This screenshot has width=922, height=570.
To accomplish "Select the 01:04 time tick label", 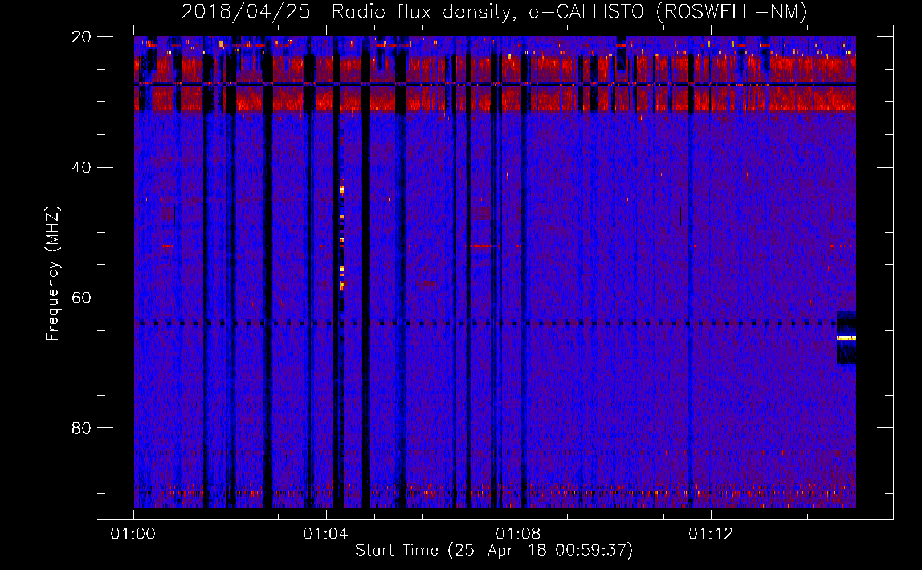I will pyautogui.click(x=326, y=534).
